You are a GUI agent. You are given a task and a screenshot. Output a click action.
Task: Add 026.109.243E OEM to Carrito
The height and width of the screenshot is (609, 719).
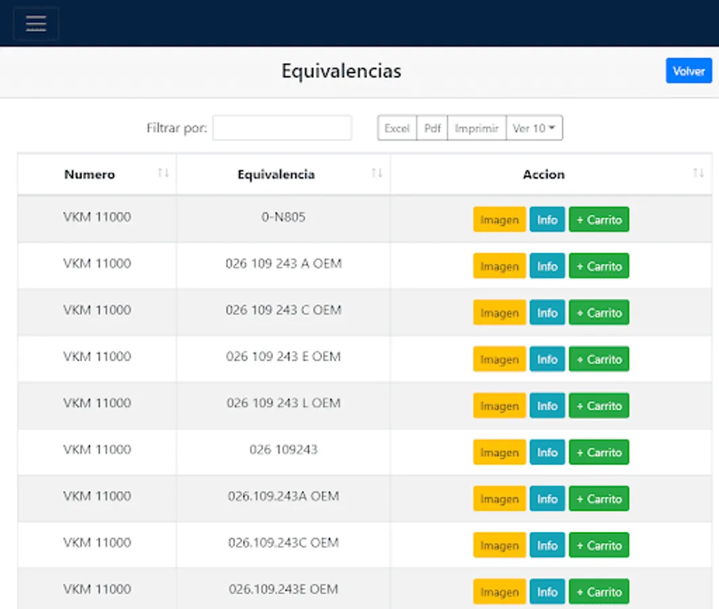click(599, 591)
